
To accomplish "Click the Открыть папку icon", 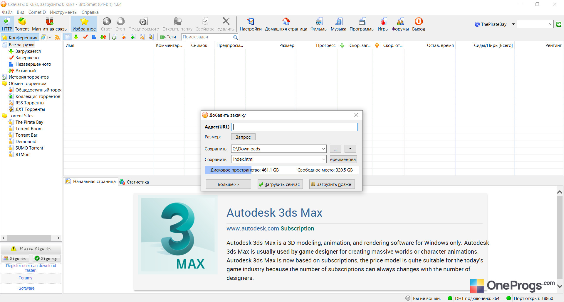I will point(177,24).
